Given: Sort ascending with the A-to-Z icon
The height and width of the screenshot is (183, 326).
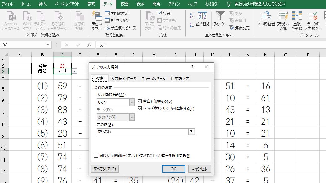Looking at the screenshot, I should click(x=192, y=15).
